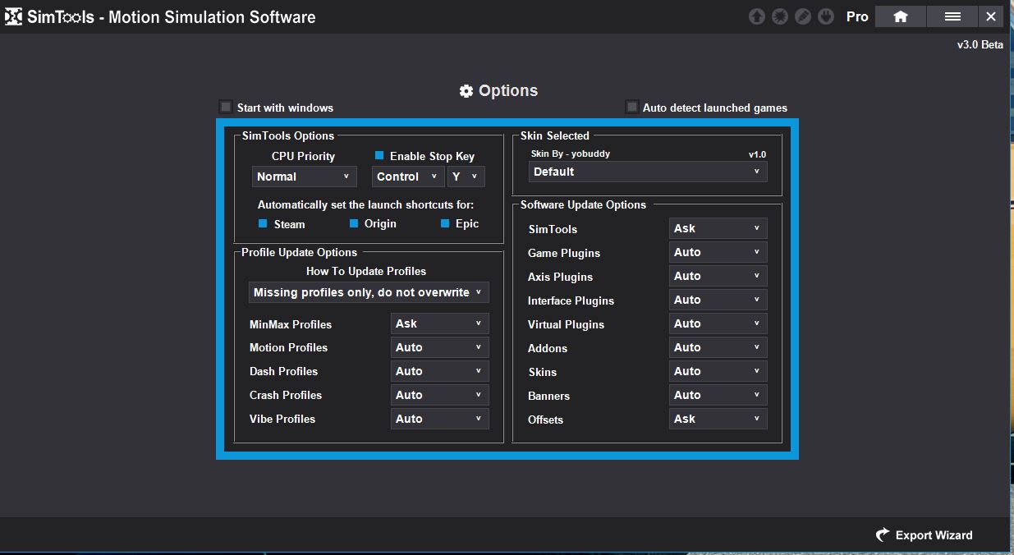Click the launch shortcuts description text
The image size is (1014, 555).
[365, 204]
